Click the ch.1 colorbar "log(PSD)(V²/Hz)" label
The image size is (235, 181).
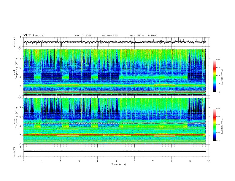[222, 77]
